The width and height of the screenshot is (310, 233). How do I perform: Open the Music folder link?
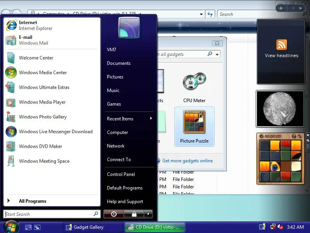click(x=113, y=90)
